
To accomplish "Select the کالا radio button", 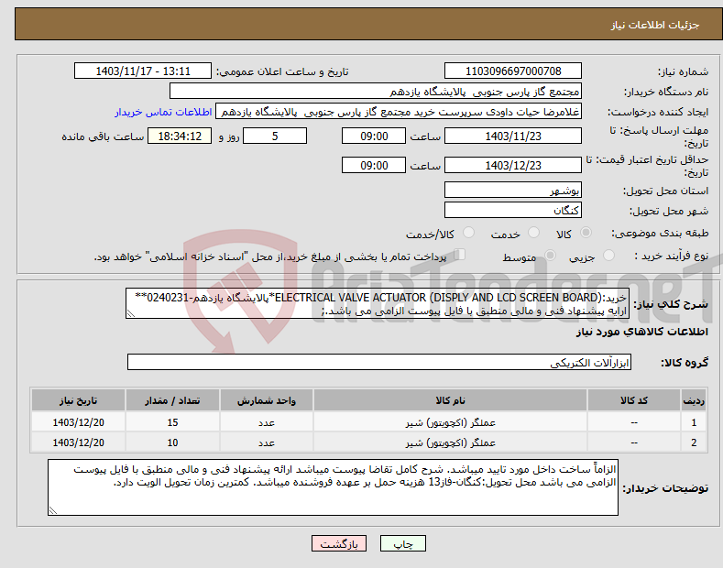I will [586, 233].
